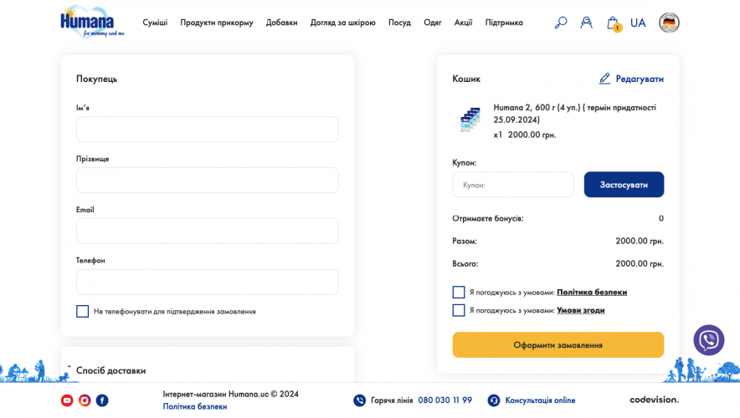Image resolution: width=740 pixels, height=418 pixels.
Task: Open the bold Політика безпеки link in Кошик
Action: click(592, 292)
